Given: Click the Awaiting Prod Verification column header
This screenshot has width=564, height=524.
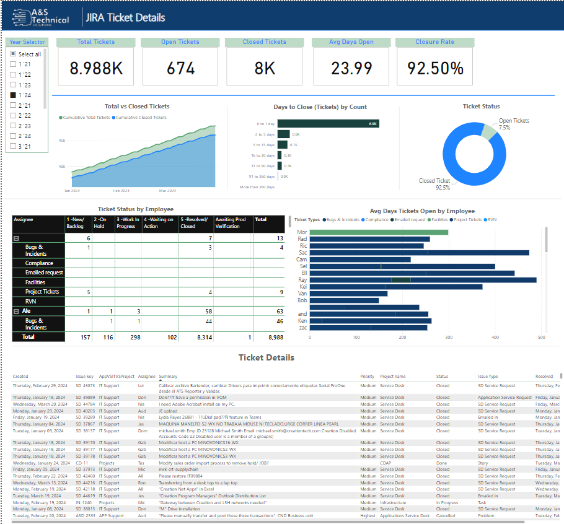Looking at the screenshot, I should point(233,223).
